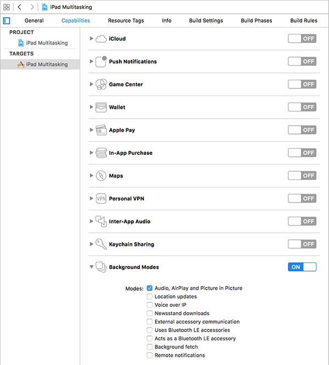Go back with the left chevron
This screenshot has width=329, height=365.
[x=20, y=7]
